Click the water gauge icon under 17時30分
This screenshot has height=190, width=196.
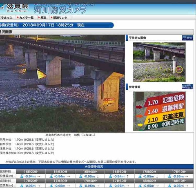(x=51, y=186)
